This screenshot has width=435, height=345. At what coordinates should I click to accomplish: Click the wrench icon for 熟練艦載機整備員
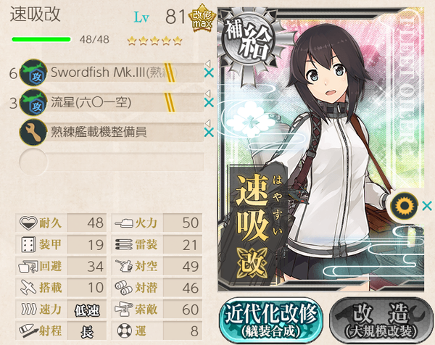(x=33, y=132)
